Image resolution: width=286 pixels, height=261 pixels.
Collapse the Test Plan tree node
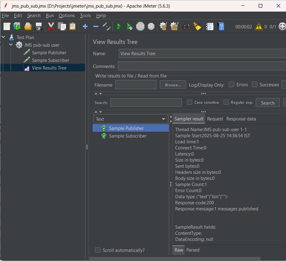[x=3, y=37]
